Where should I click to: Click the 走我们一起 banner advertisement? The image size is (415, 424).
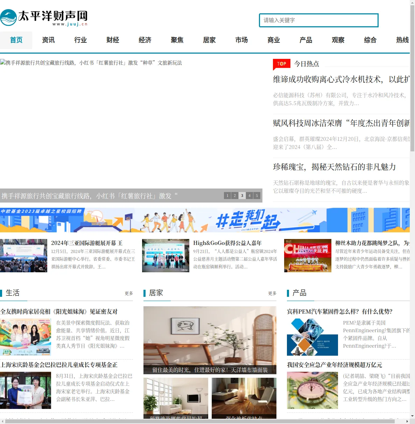(x=205, y=220)
